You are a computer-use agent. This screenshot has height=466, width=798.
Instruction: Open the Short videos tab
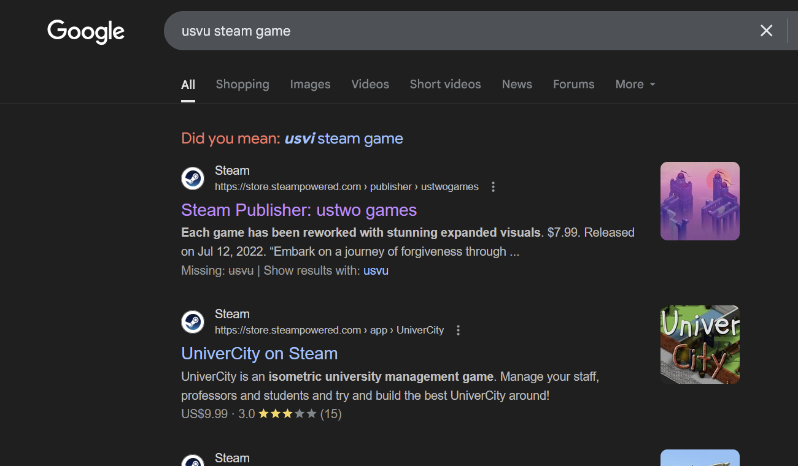446,85
